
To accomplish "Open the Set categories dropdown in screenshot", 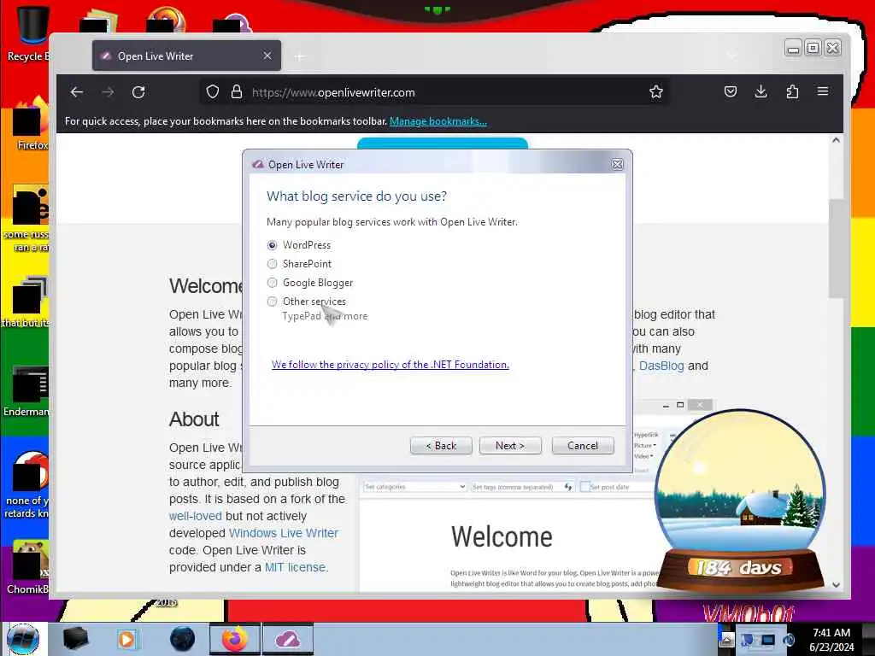I will tap(414, 487).
